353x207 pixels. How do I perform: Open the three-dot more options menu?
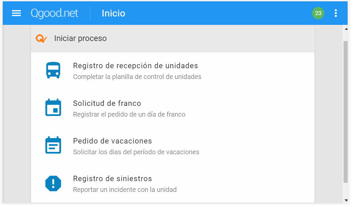[x=335, y=13]
